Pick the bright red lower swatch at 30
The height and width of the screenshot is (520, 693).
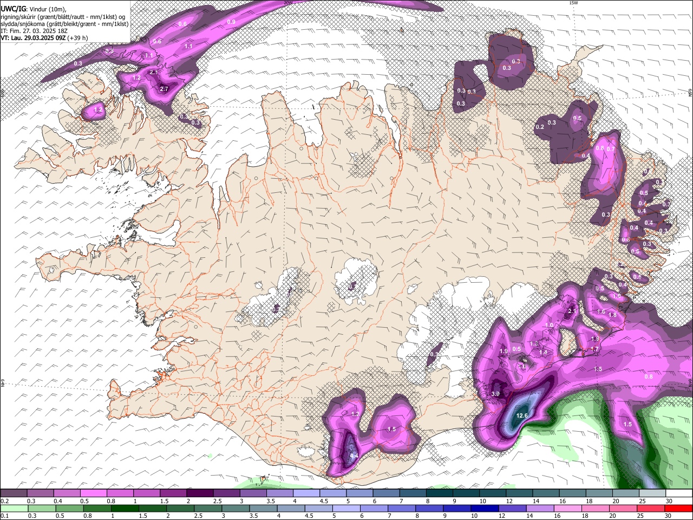pyautogui.click(x=679, y=508)
